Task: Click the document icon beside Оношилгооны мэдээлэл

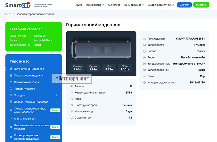Action: tap(11, 76)
